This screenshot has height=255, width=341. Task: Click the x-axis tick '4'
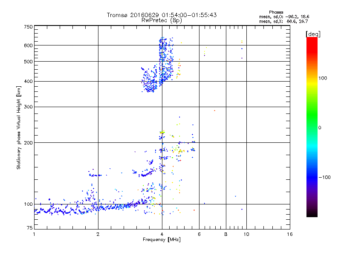click(x=162, y=234)
